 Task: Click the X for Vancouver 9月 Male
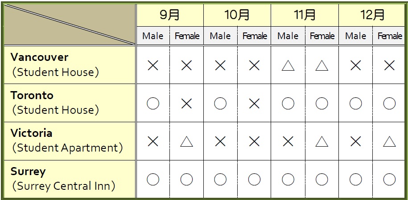click(x=153, y=65)
